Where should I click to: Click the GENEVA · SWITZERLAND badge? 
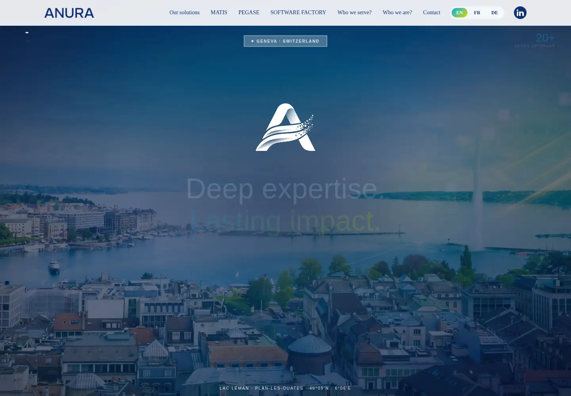tap(285, 41)
